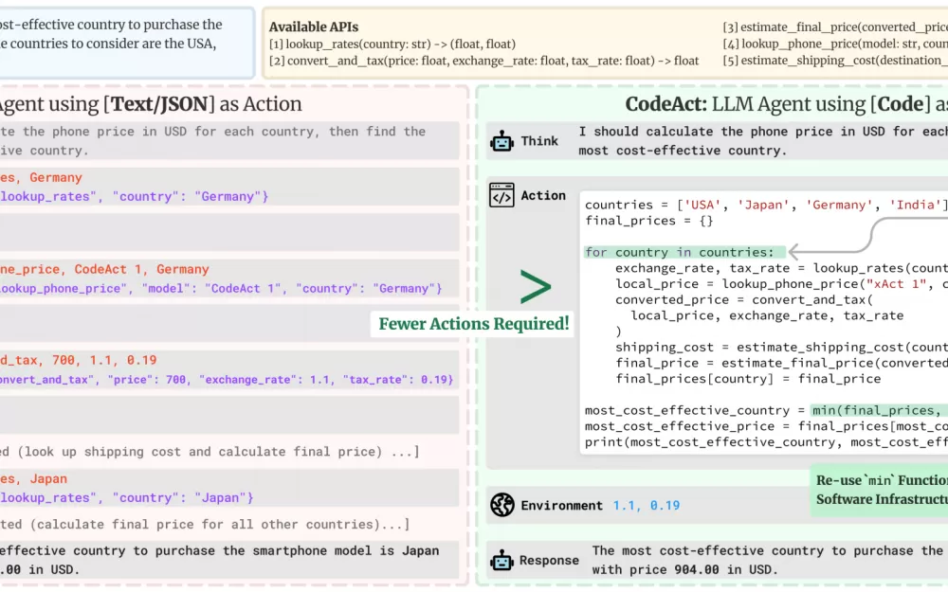The width and height of the screenshot is (948, 592).
Task: Click the "Fewer Actions Required!" label
Action: click(x=474, y=324)
